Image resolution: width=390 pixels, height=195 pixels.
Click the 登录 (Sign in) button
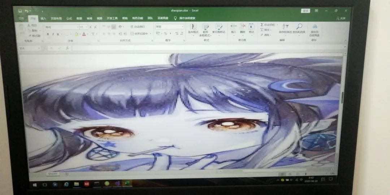click(305, 11)
